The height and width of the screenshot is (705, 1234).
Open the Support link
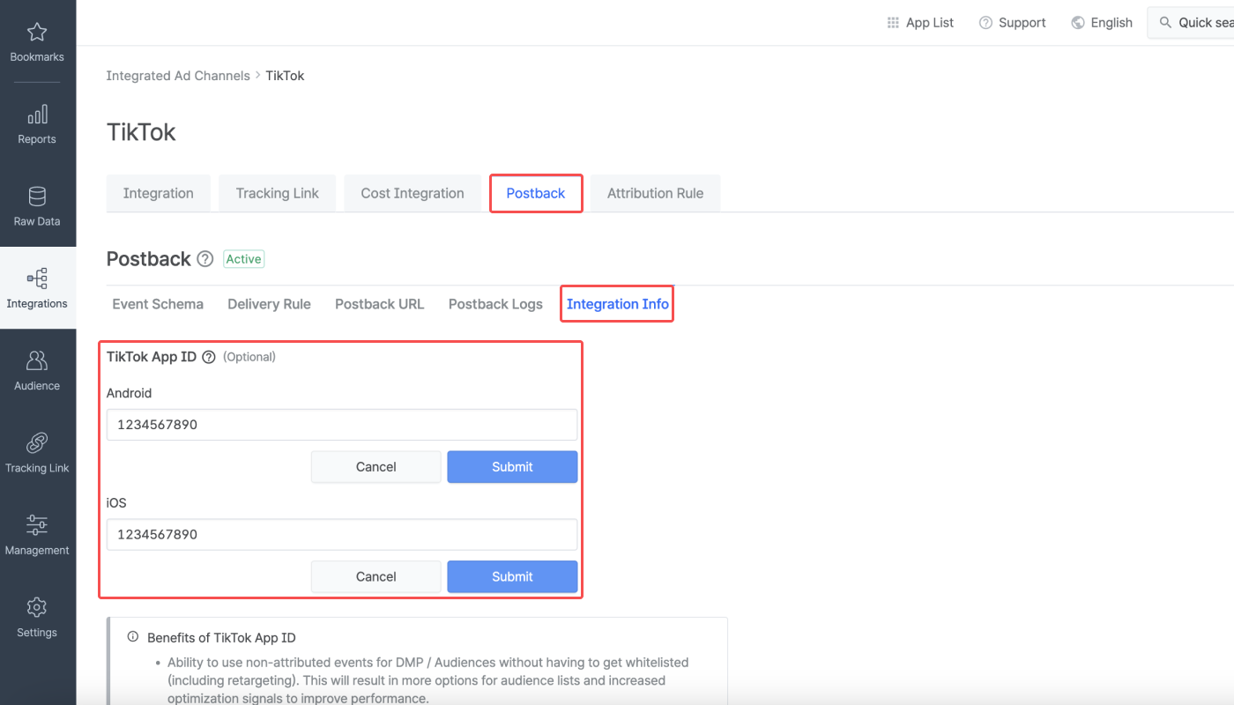[1022, 23]
